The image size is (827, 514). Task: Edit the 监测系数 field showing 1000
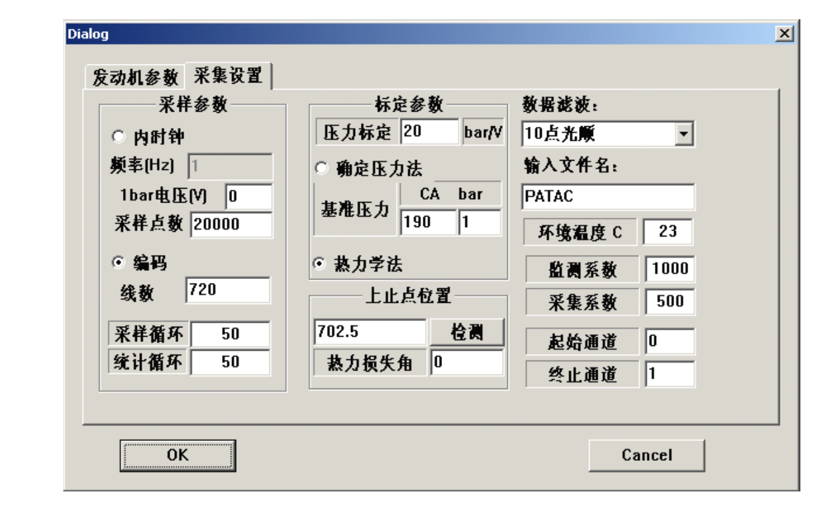pos(669,268)
